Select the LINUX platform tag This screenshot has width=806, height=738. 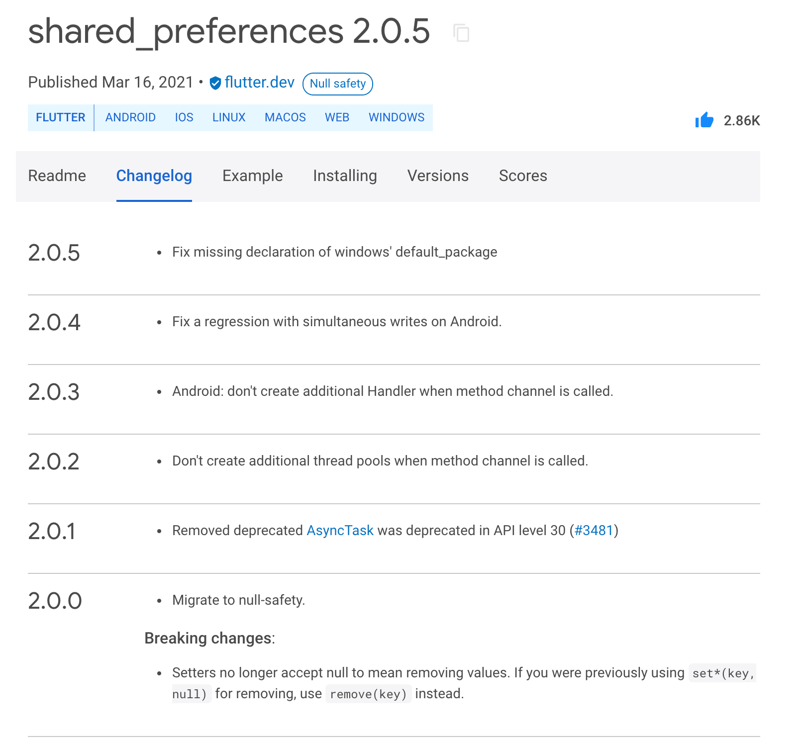pos(229,117)
